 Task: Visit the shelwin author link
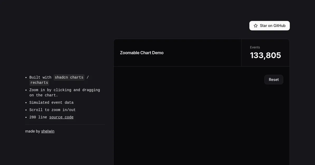pos(48,131)
